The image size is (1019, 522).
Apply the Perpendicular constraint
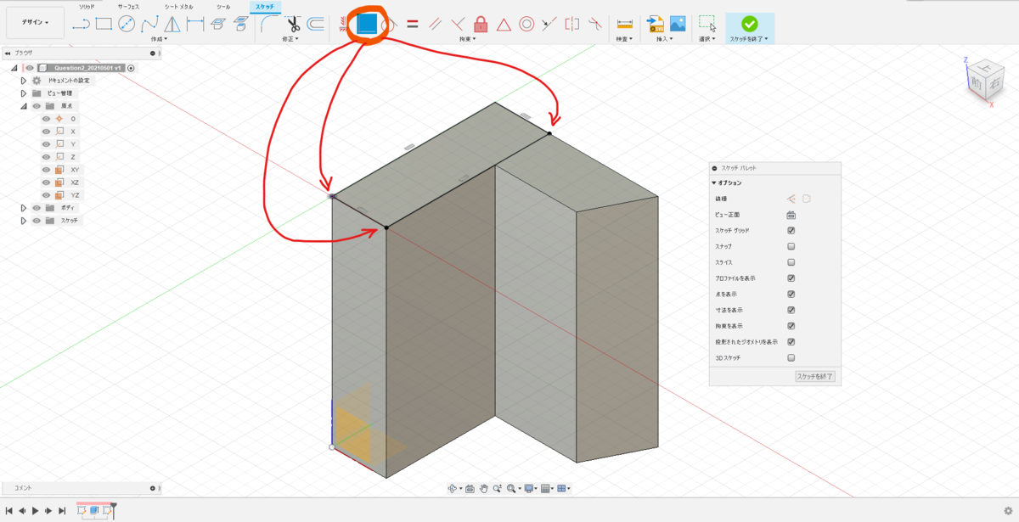(458, 24)
